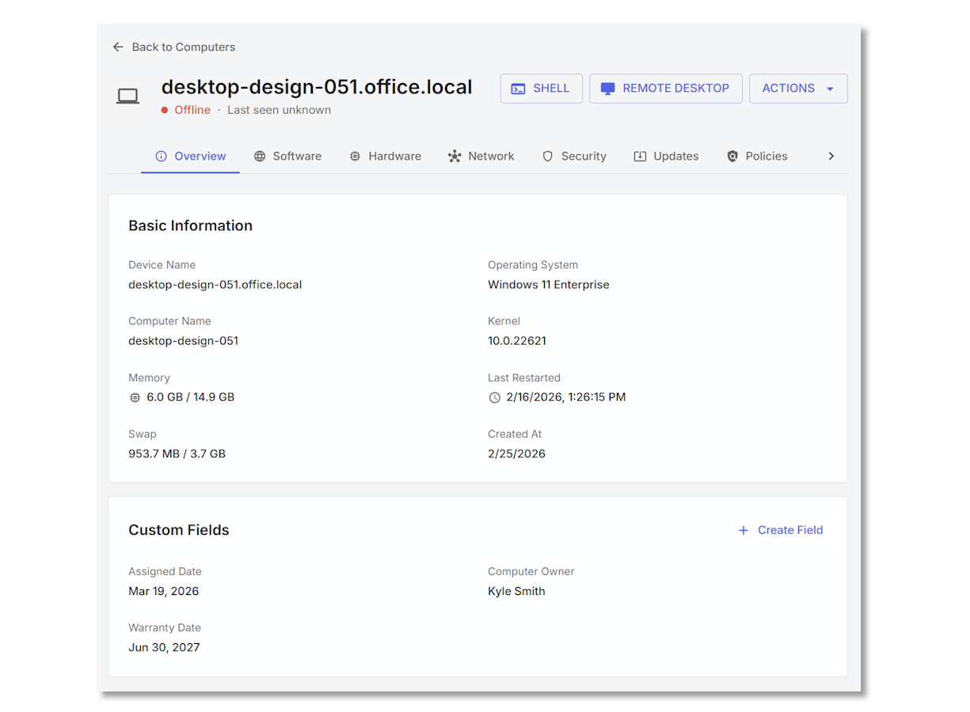Select the Overview tab
The width and height of the screenshot is (970, 712).
pyautogui.click(x=191, y=156)
